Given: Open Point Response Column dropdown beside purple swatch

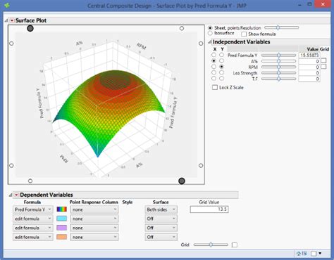Looking at the screenshot, I should (94, 228).
